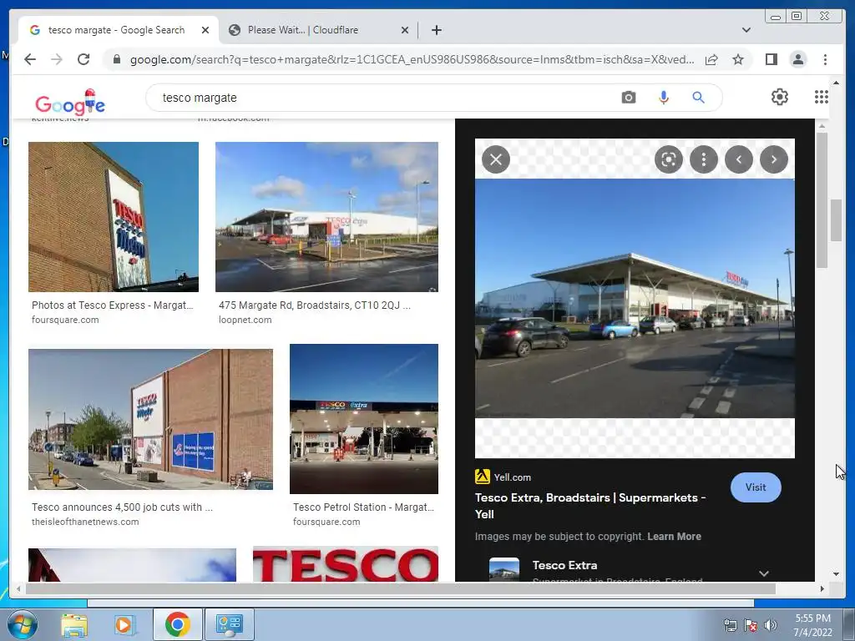855x641 pixels.
Task: Launch Windows Media Player from taskbar
Action: (x=124, y=625)
